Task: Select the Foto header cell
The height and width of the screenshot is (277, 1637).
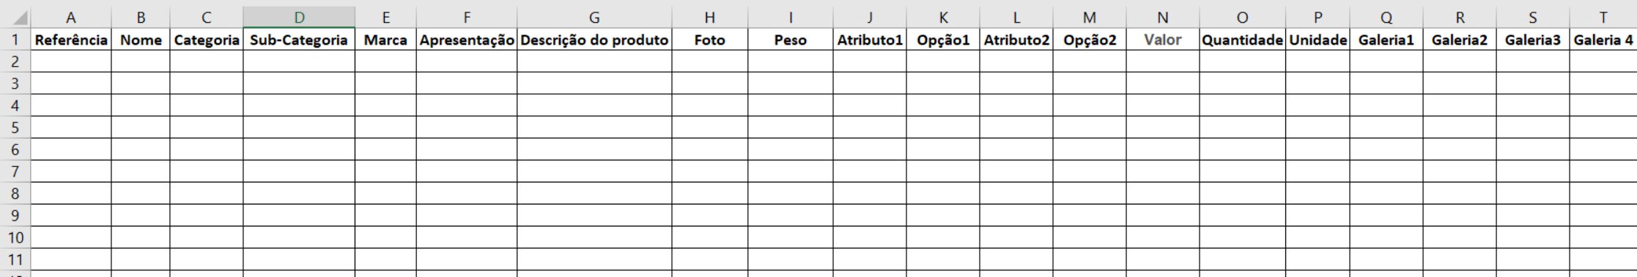Action: 709,40
